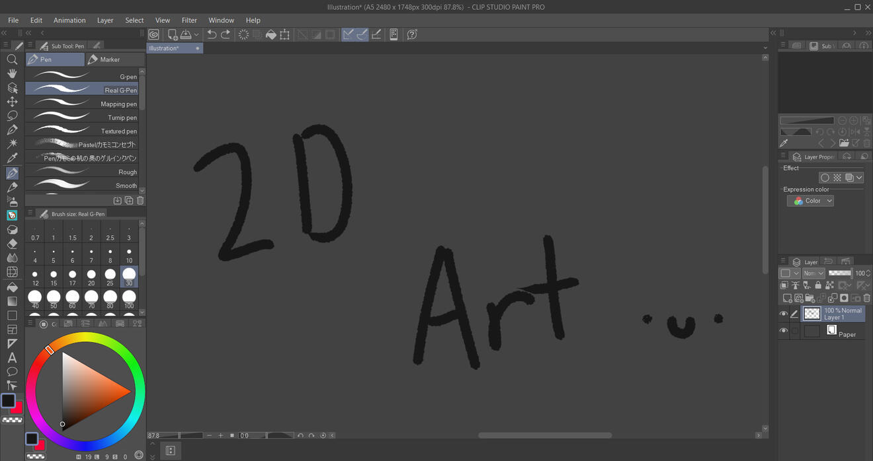
Task: Toggle visibility of the Paper layer
Action: click(x=784, y=331)
